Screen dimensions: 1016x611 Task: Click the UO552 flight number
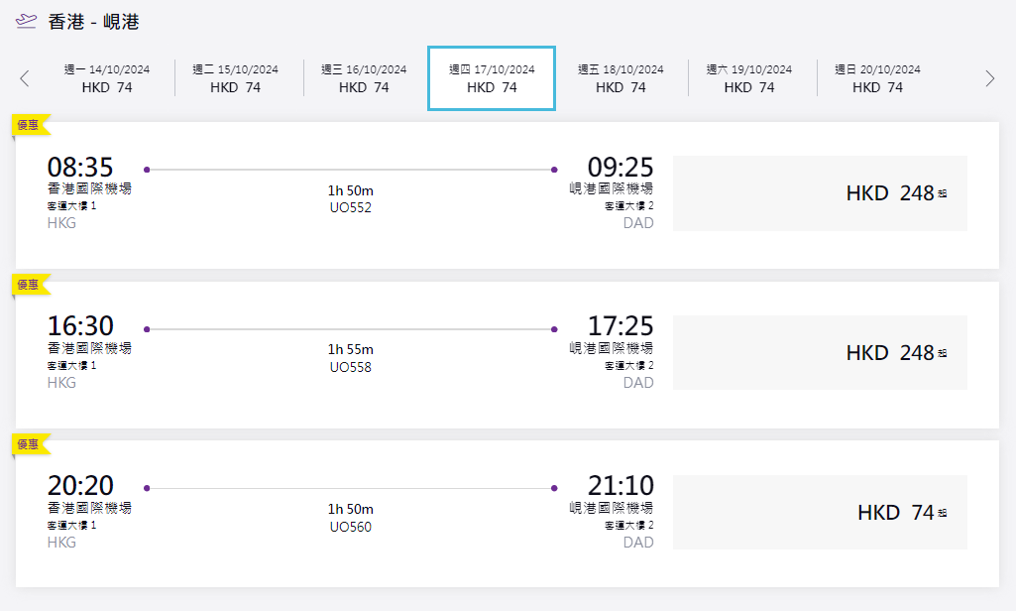pyautogui.click(x=350, y=207)
